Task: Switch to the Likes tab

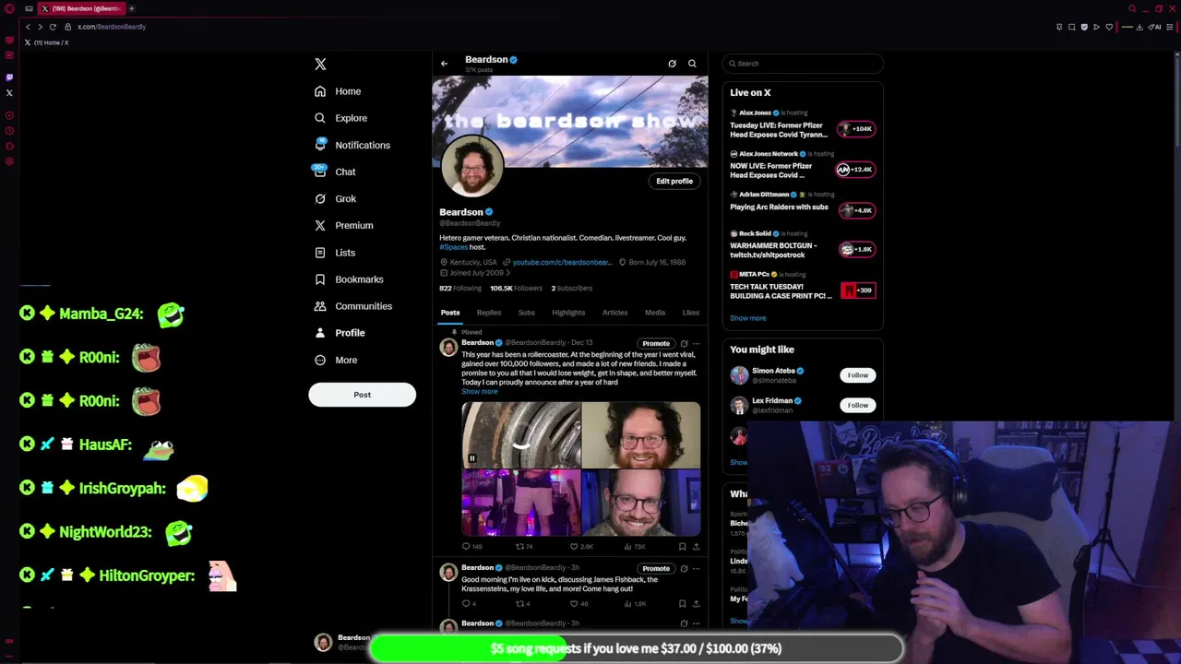Action: pyautogui.click(x=690, y=313)
